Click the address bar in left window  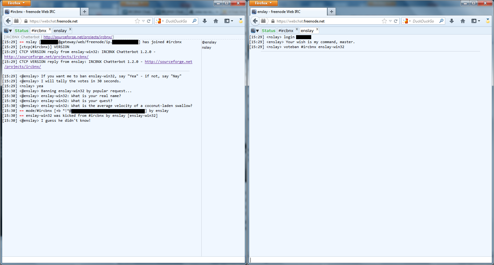82,21
